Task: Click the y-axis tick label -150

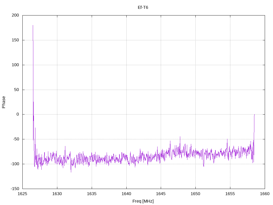Action: (x=15, y=189)
